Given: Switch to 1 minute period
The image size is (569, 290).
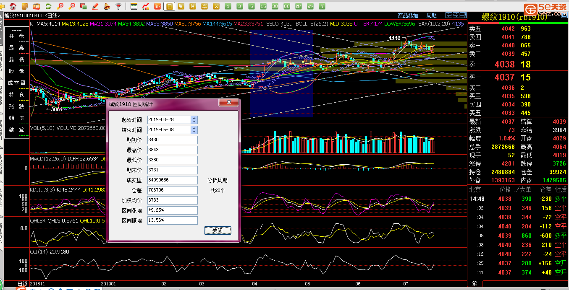Looking at the screenshot, I should [228, 6].
